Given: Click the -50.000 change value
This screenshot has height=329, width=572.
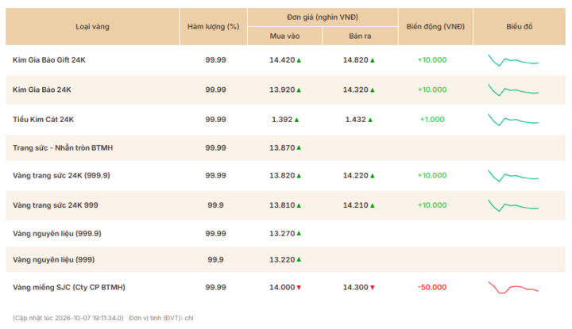Looking at the screenshot, I should click(x=432, y=288).
